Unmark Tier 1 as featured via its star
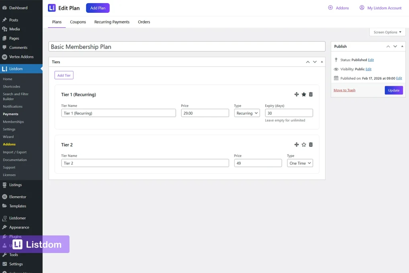Image resolution: width=409 pixels, height=273 pixels. (x=304, y=94)
